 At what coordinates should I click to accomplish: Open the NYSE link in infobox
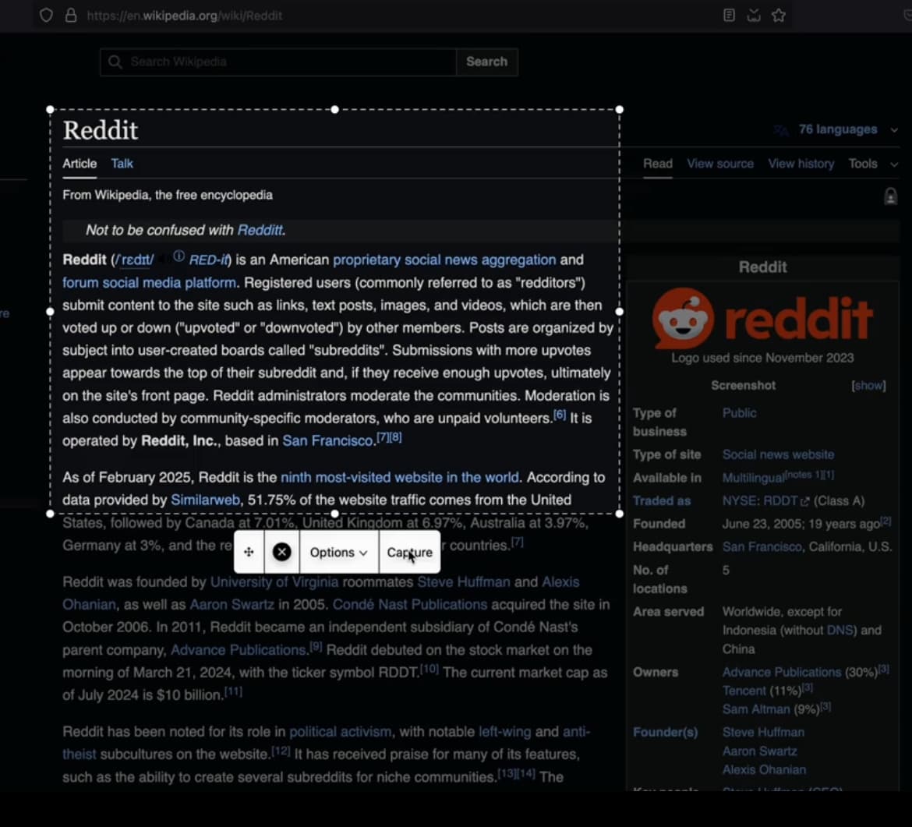740,500
